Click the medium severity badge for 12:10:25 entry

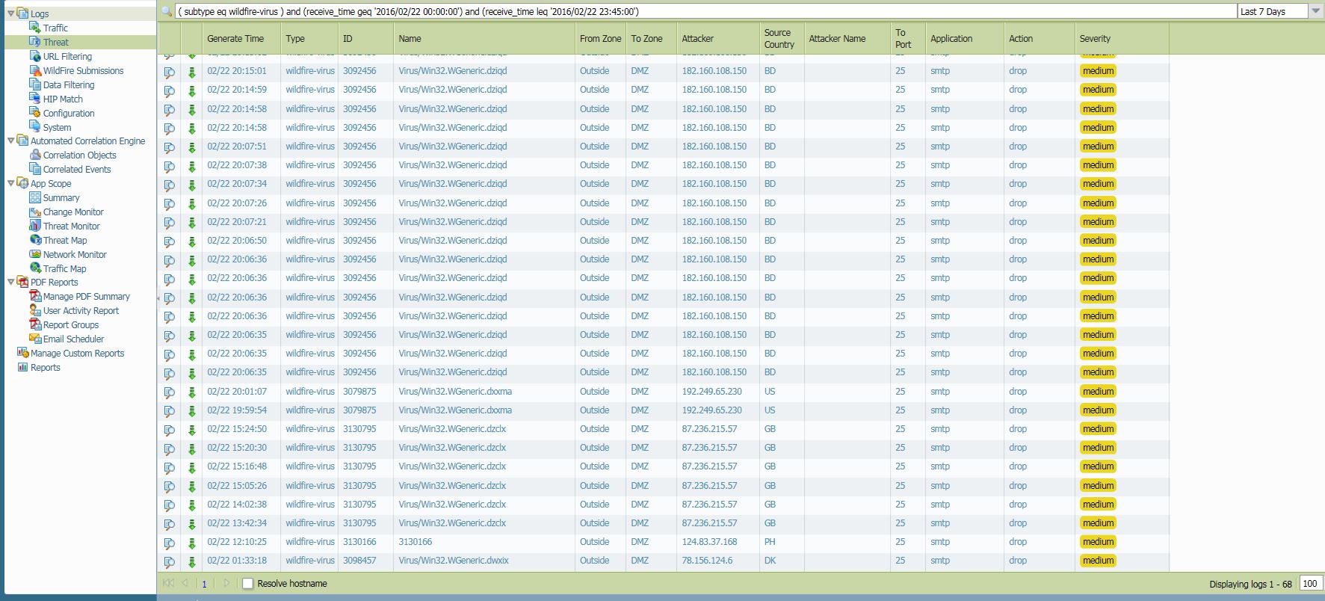click(x=1098, y=542)
